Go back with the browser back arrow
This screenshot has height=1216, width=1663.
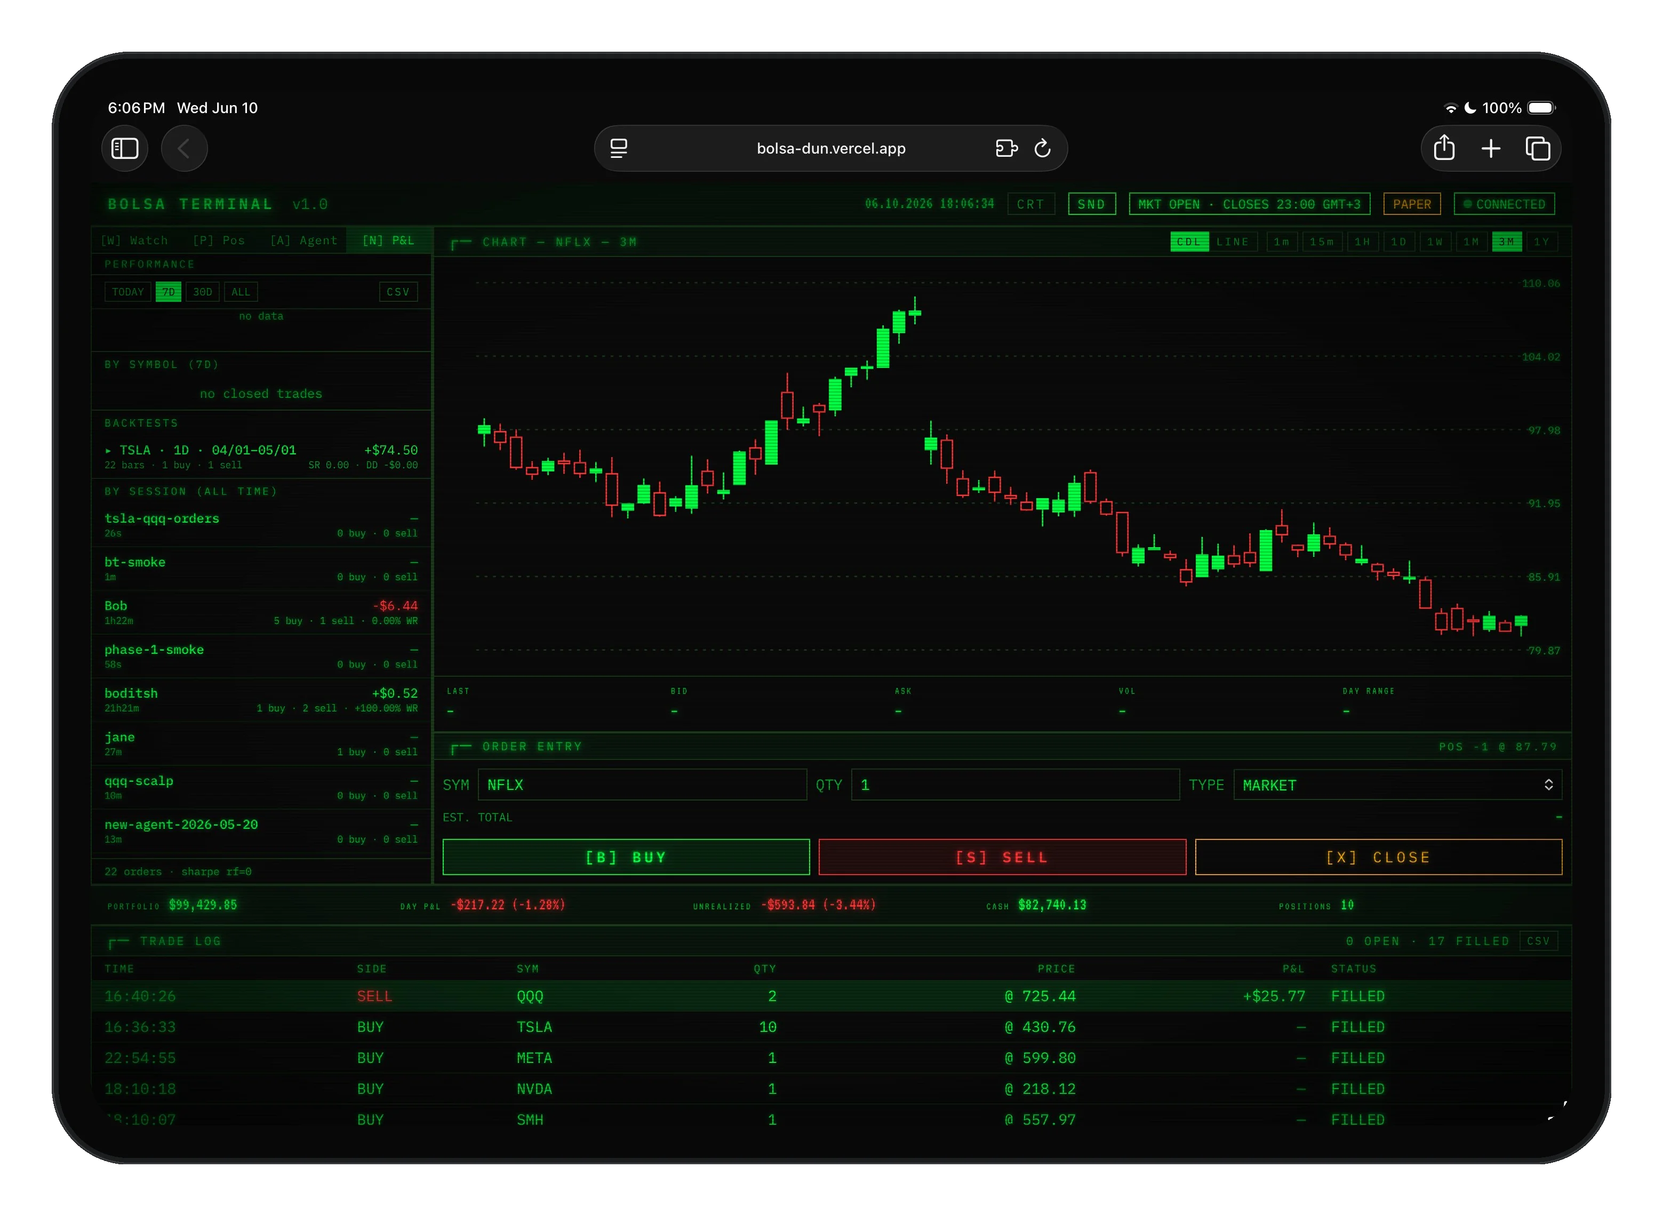click(184, 149)
